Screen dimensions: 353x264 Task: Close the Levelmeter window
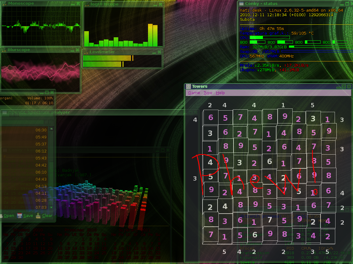coord(159,52)
